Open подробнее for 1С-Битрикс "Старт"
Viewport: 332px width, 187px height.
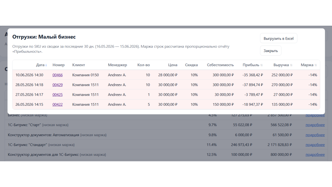coord(315,125)
